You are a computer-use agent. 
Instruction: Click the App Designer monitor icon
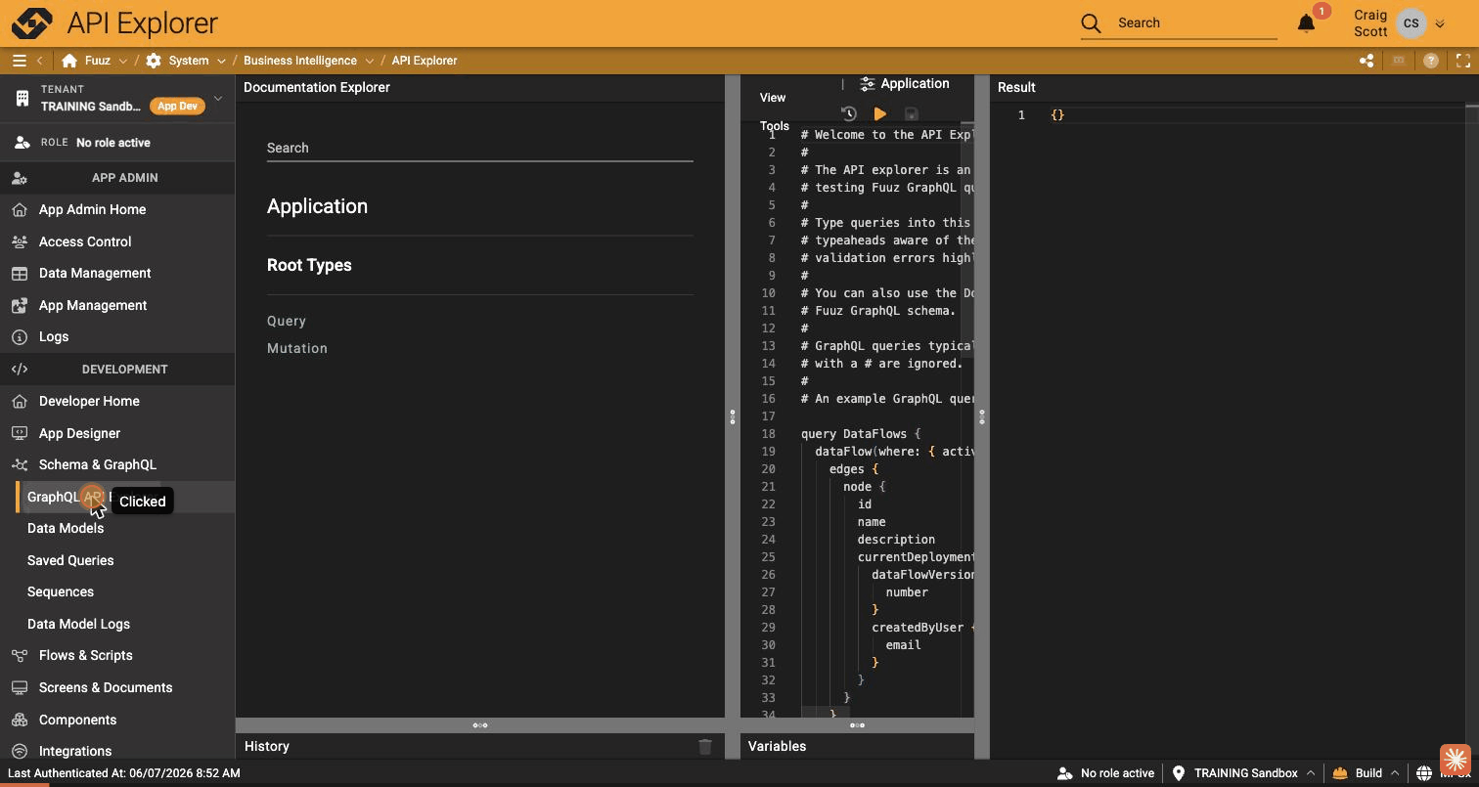[19, 433]
